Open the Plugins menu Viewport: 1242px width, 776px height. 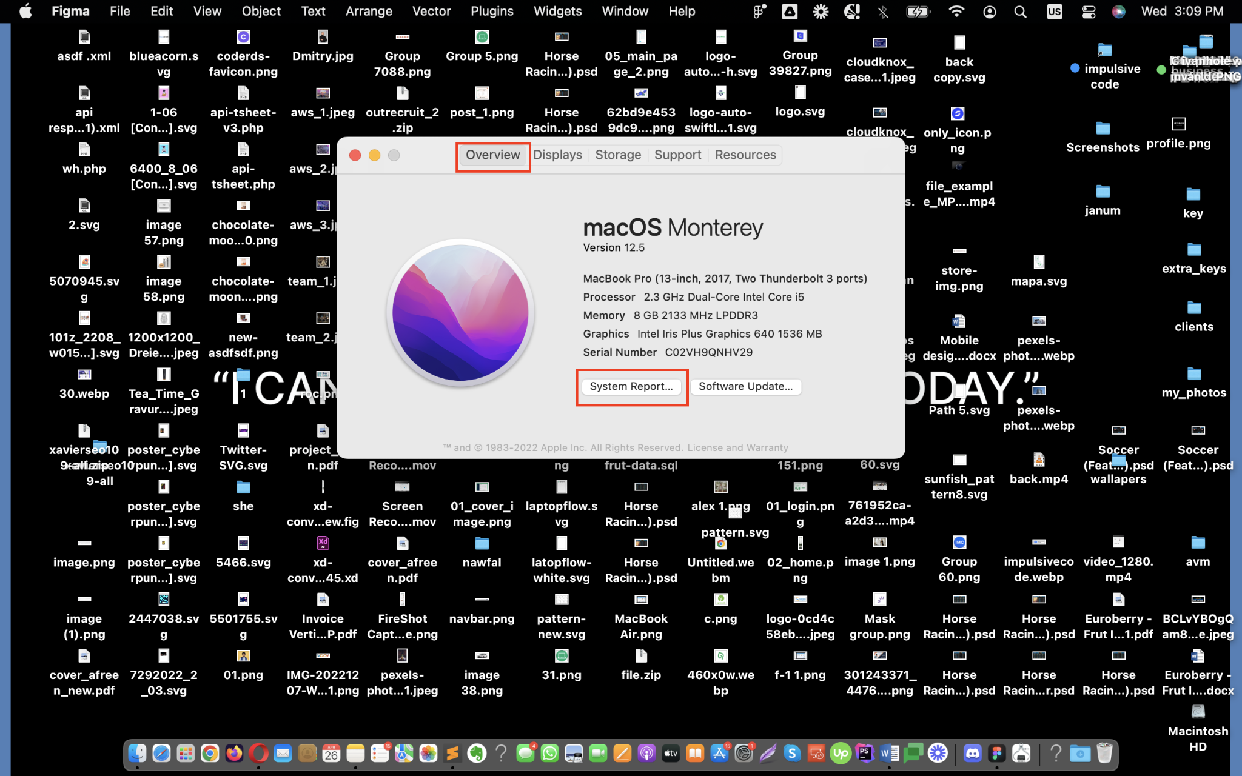click(x=492, y=11)
